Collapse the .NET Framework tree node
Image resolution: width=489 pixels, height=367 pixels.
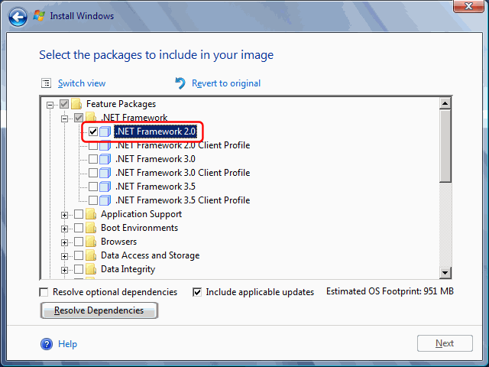tap(64, 119)
